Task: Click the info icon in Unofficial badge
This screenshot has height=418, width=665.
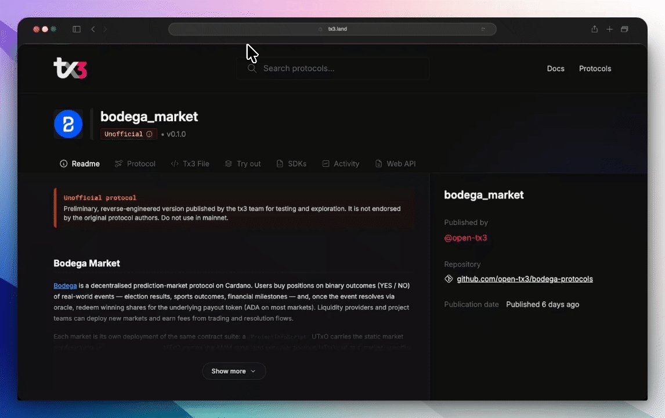Action: click(149, 134)
